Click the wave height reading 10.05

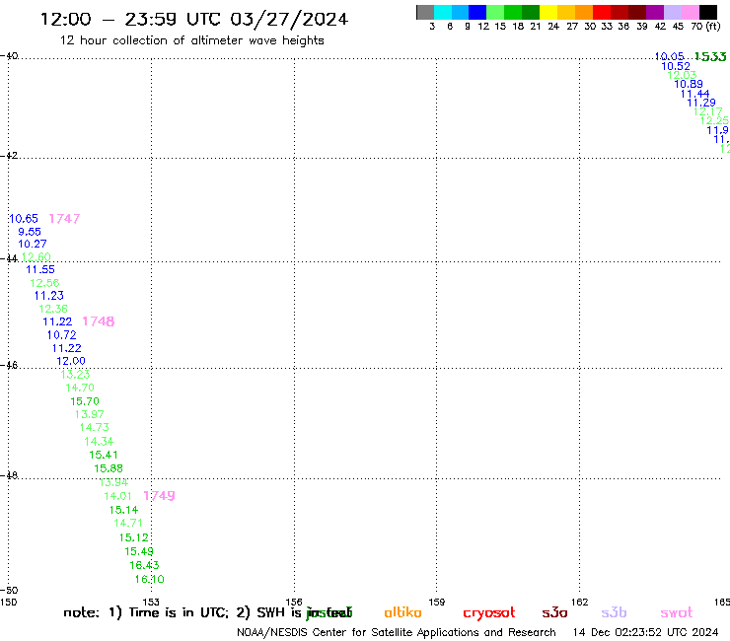pos(670,57)
